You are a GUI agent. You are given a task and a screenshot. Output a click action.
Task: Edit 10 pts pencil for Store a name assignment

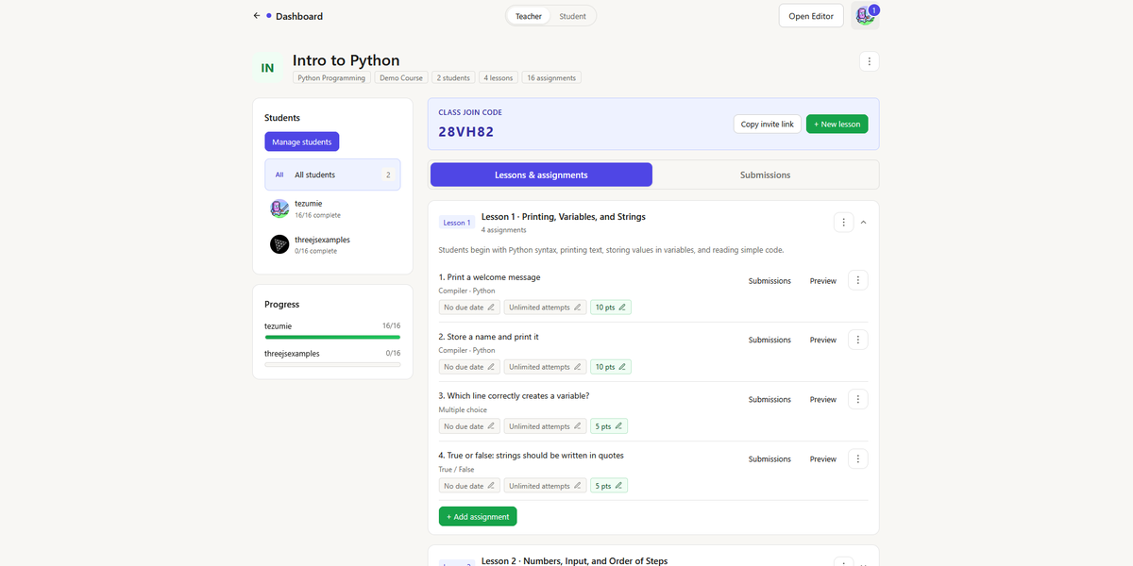click(622, 367)
